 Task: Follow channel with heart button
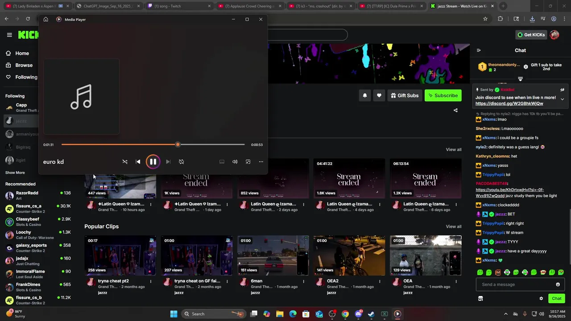coord(379,95)
